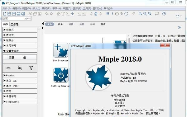Close the 关于 Maple 2018 dialog
Viewport: 187px width, 117px height.
[165, 45]
